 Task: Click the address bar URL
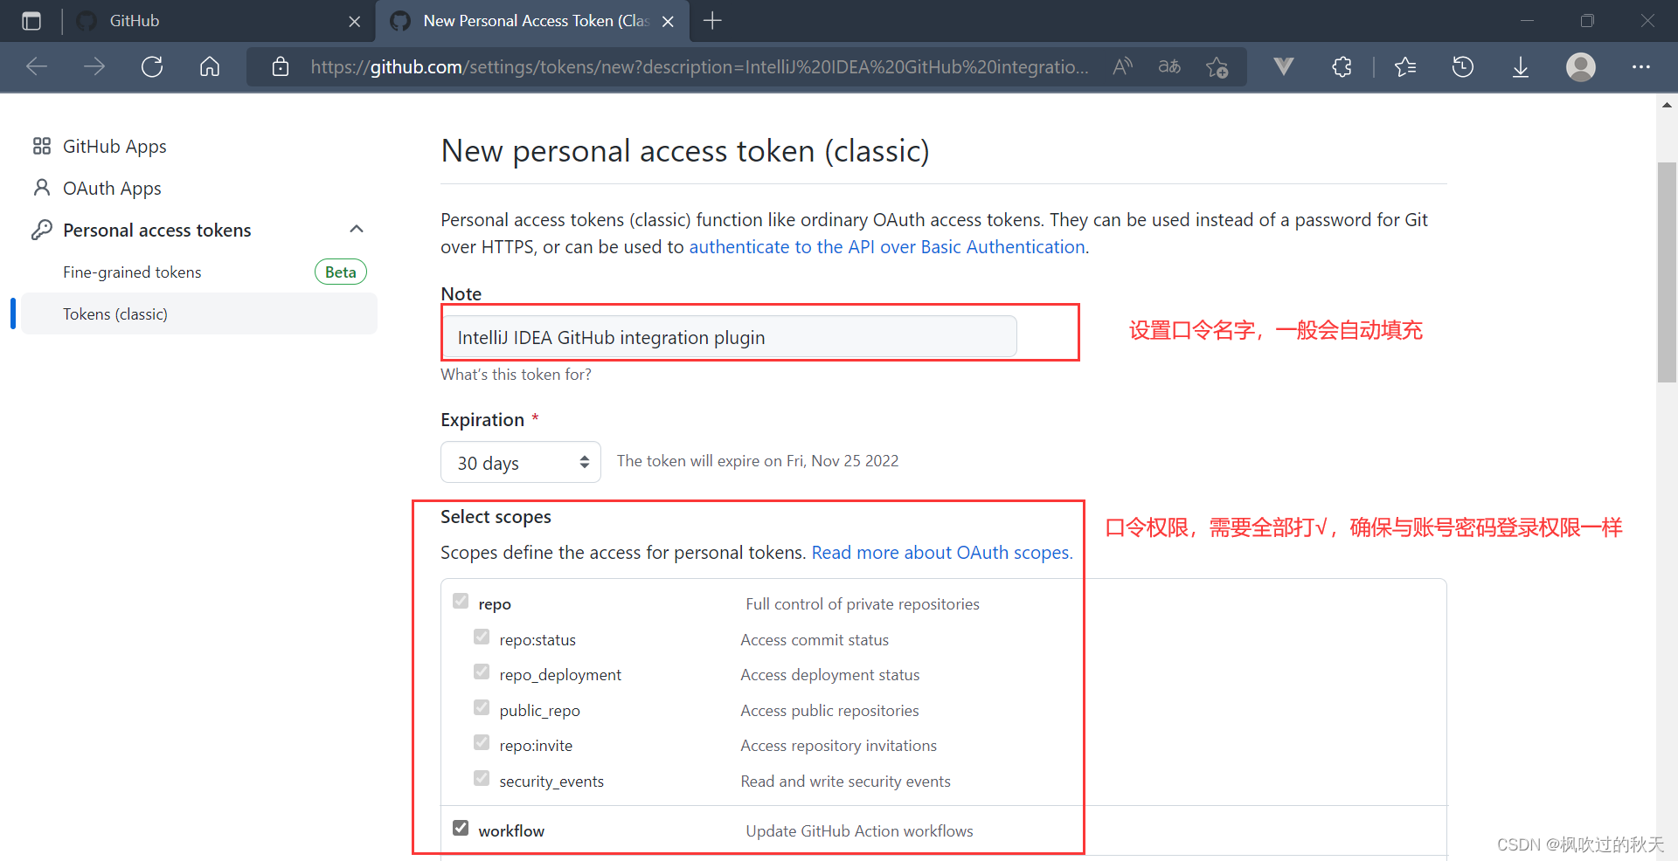point(699,67)
